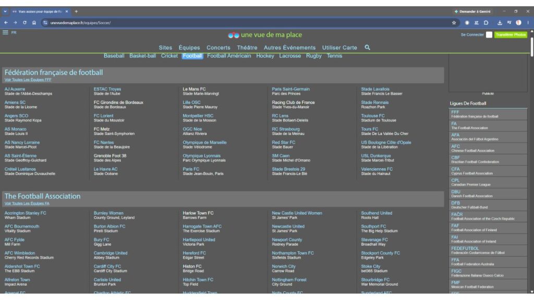Screen dimensions: 534x300
Task: Open the Théâtre menu
Action: [247, 47]
